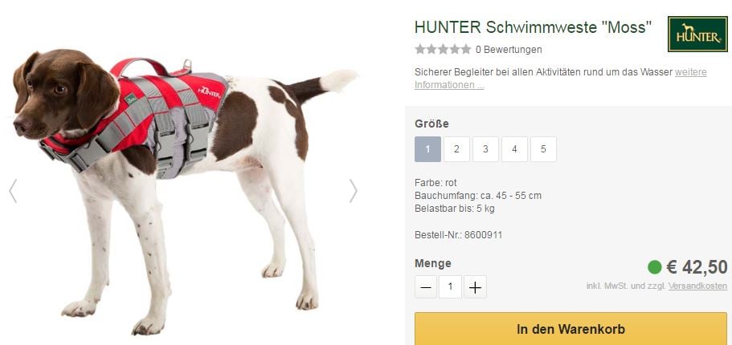Pick size 4

[x=514, y=149]
